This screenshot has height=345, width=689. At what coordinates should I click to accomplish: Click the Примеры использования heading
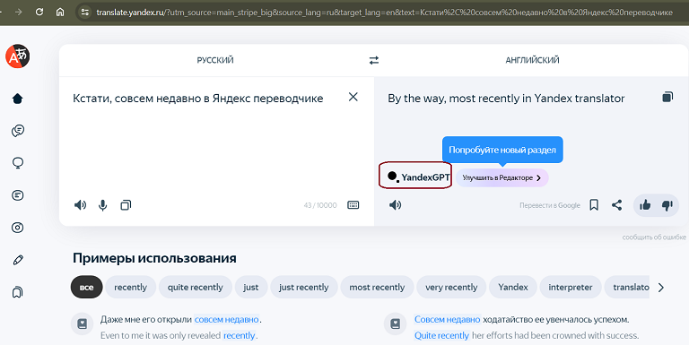[x=154, y=258]
